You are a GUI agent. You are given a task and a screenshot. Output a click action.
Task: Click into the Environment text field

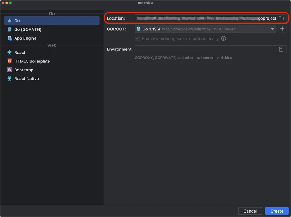click(206, 49)
